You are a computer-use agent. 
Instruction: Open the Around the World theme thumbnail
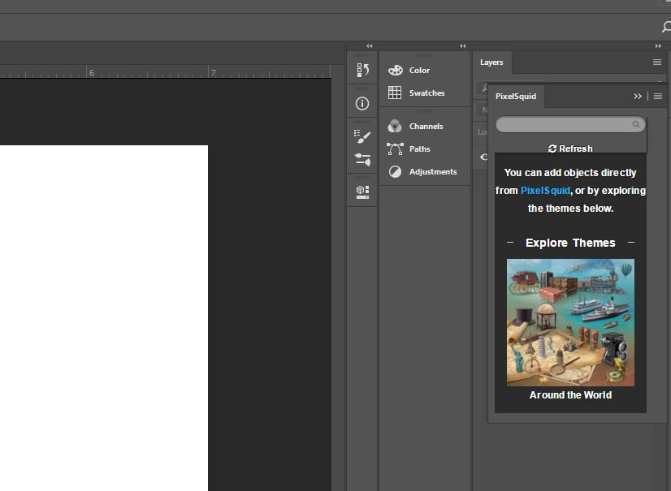pyautogui.click(x=570, y=321)
